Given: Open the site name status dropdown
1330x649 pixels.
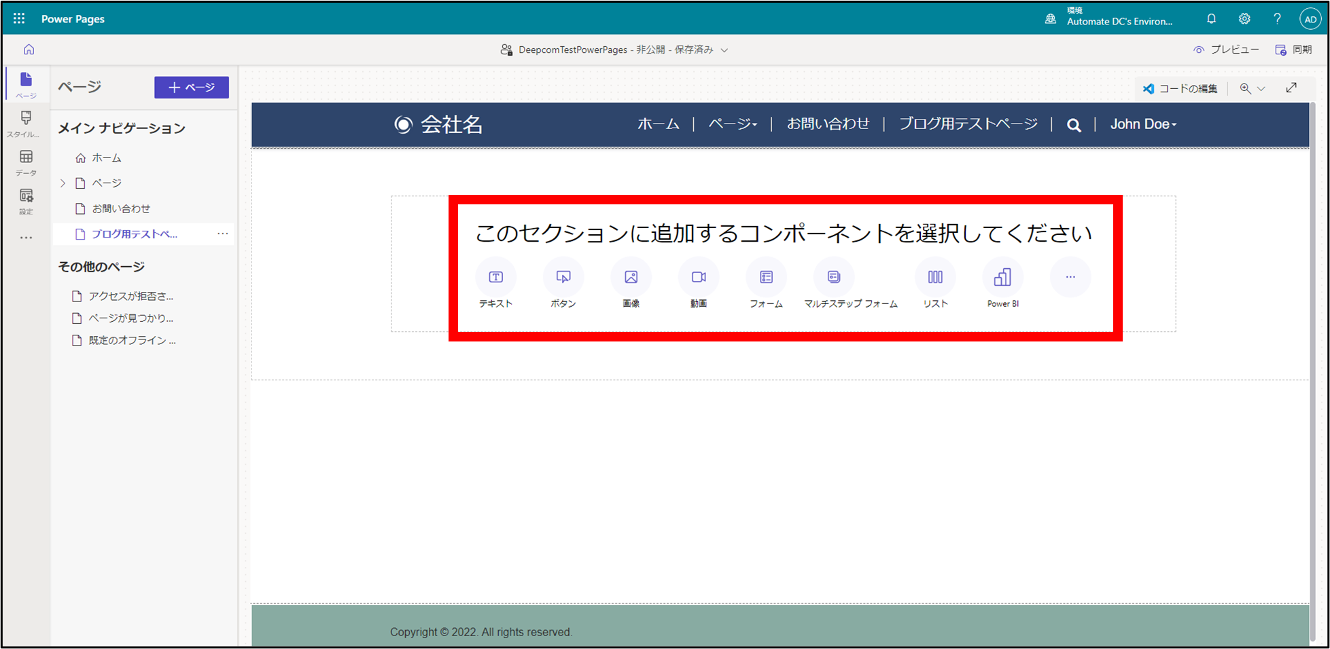Looking at the screenshot, I should pos(724,50).
